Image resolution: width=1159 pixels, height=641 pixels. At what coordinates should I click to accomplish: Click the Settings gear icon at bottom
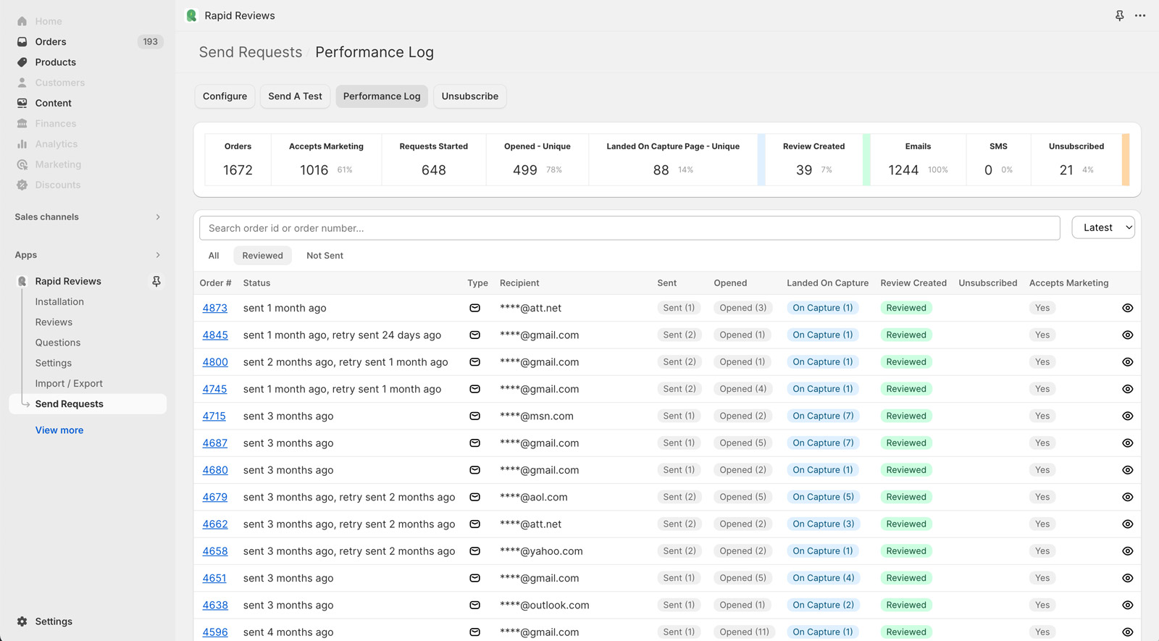tap(22, 621)
